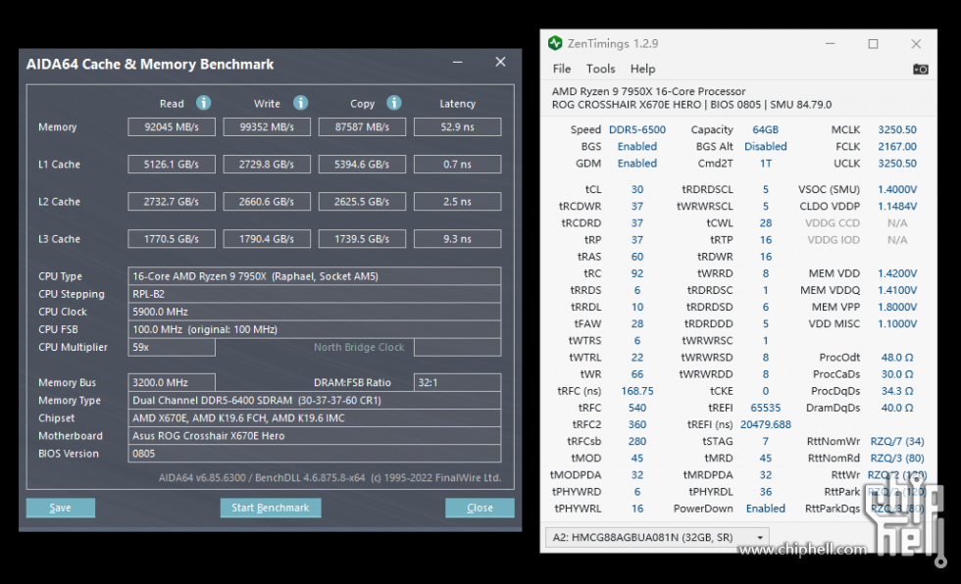The width and height of the screenshot is (961, 584).
Task: Click the Close button in AIDA64
Action: [x=480, y=508]
